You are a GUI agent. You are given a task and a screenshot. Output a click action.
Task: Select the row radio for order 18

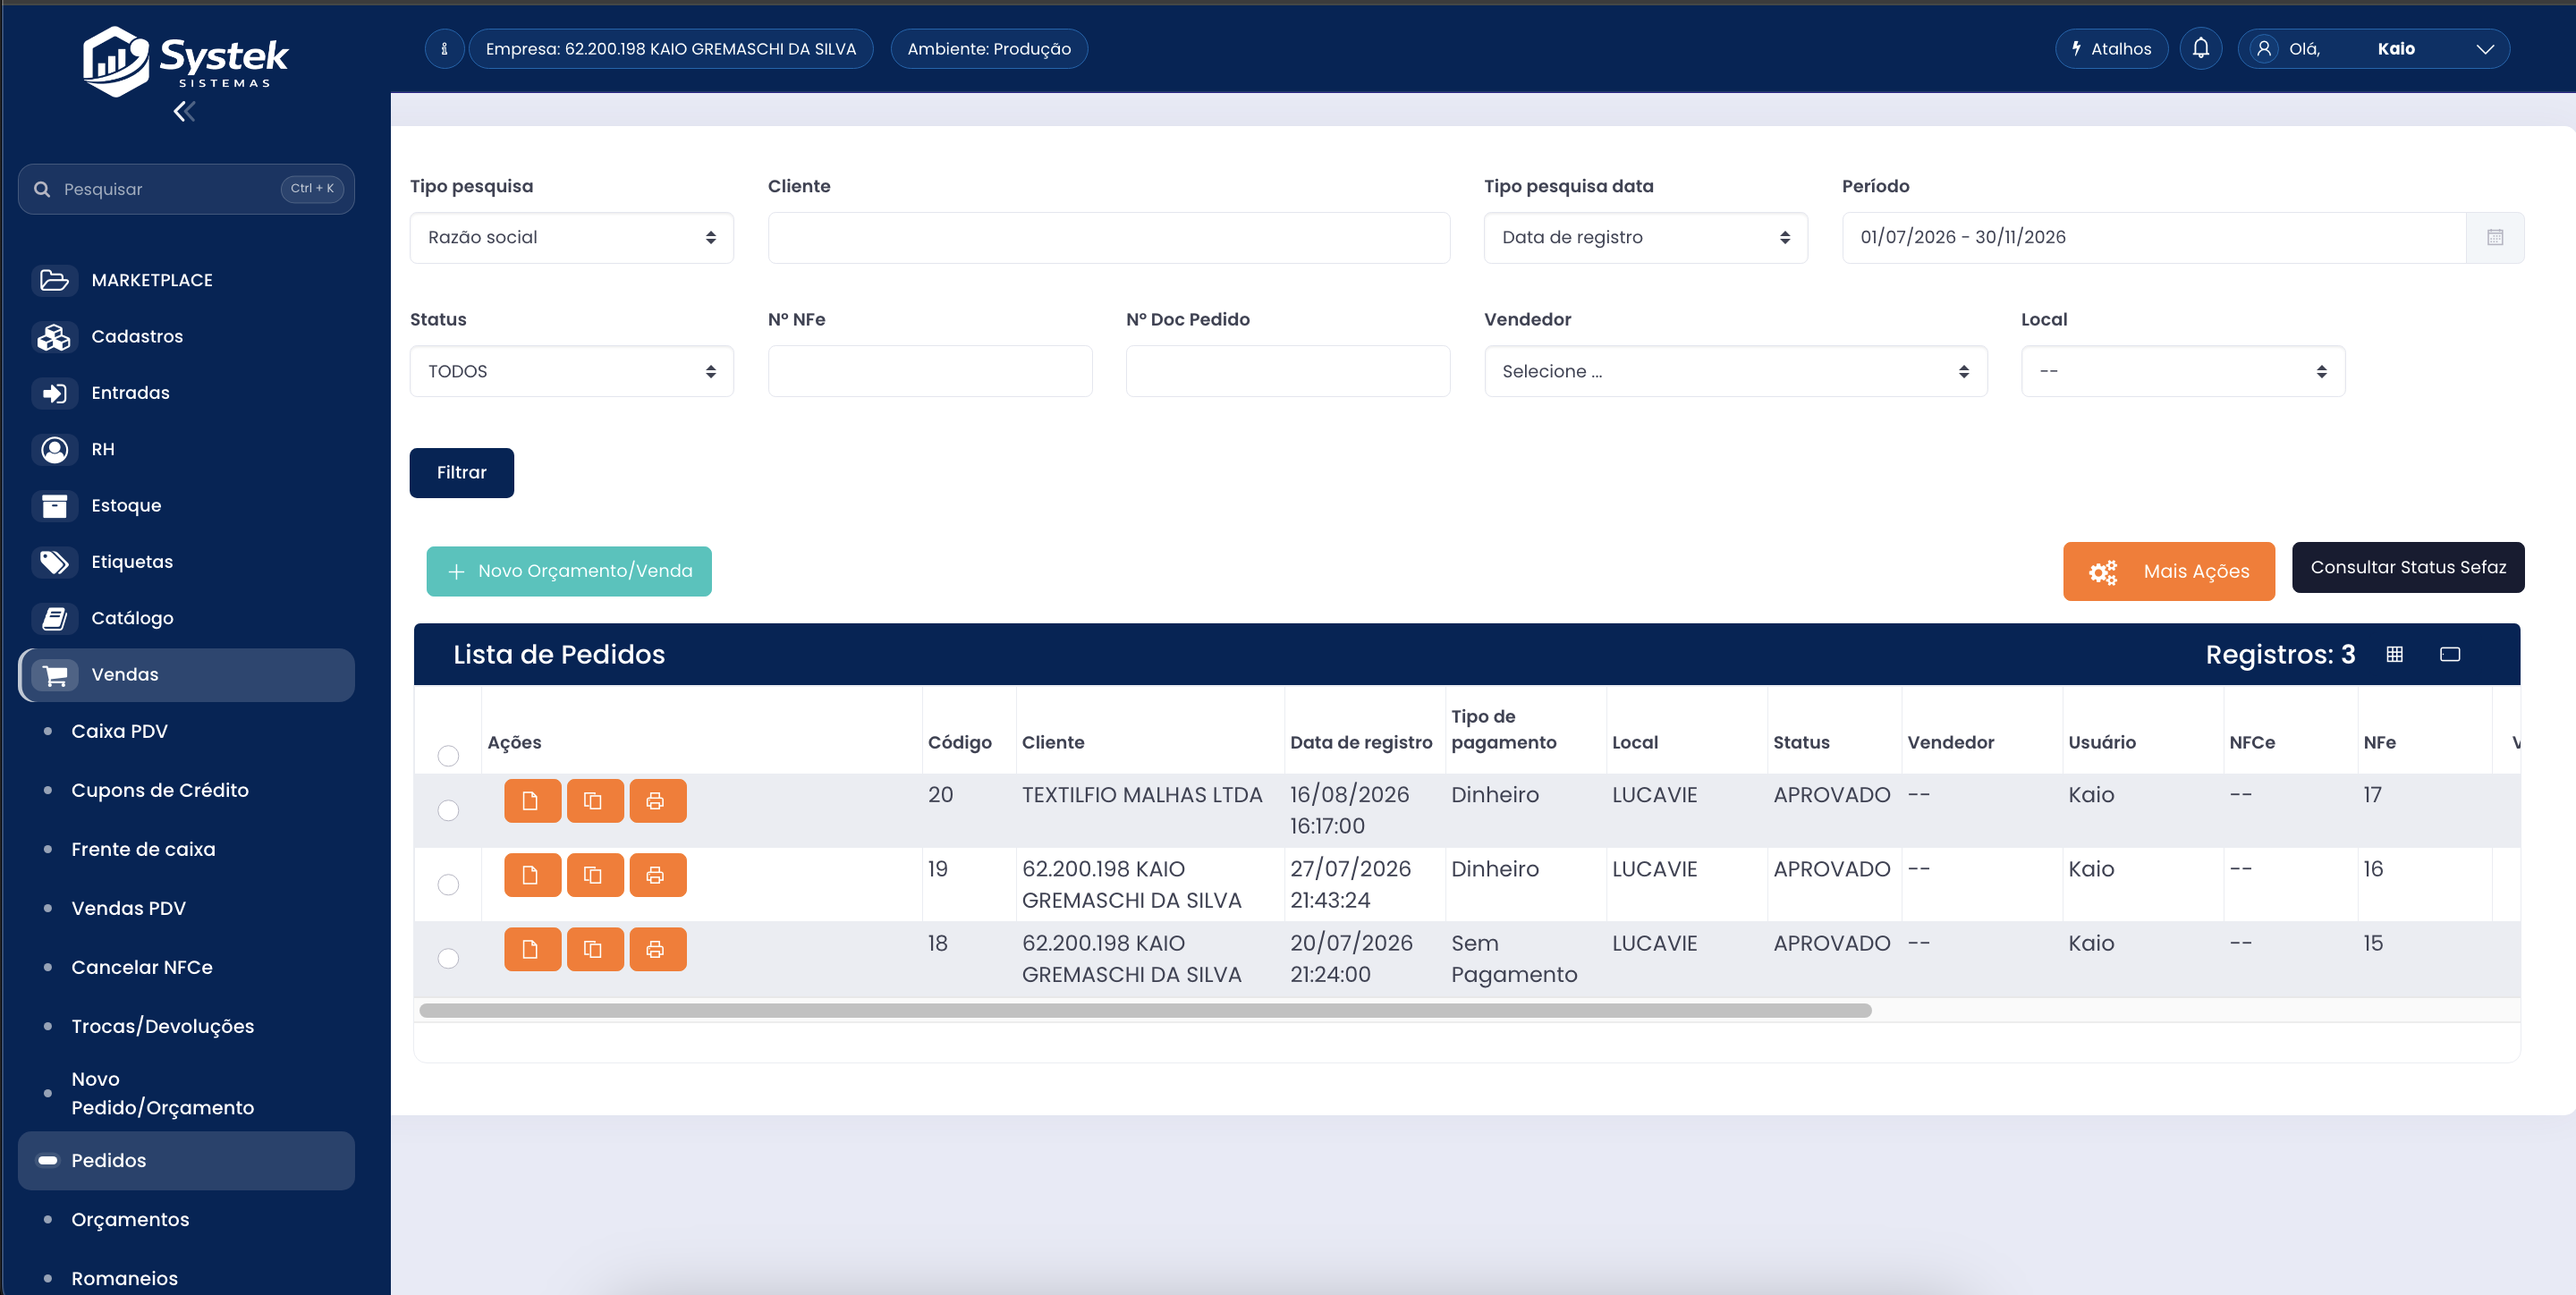tap(448, 958)
